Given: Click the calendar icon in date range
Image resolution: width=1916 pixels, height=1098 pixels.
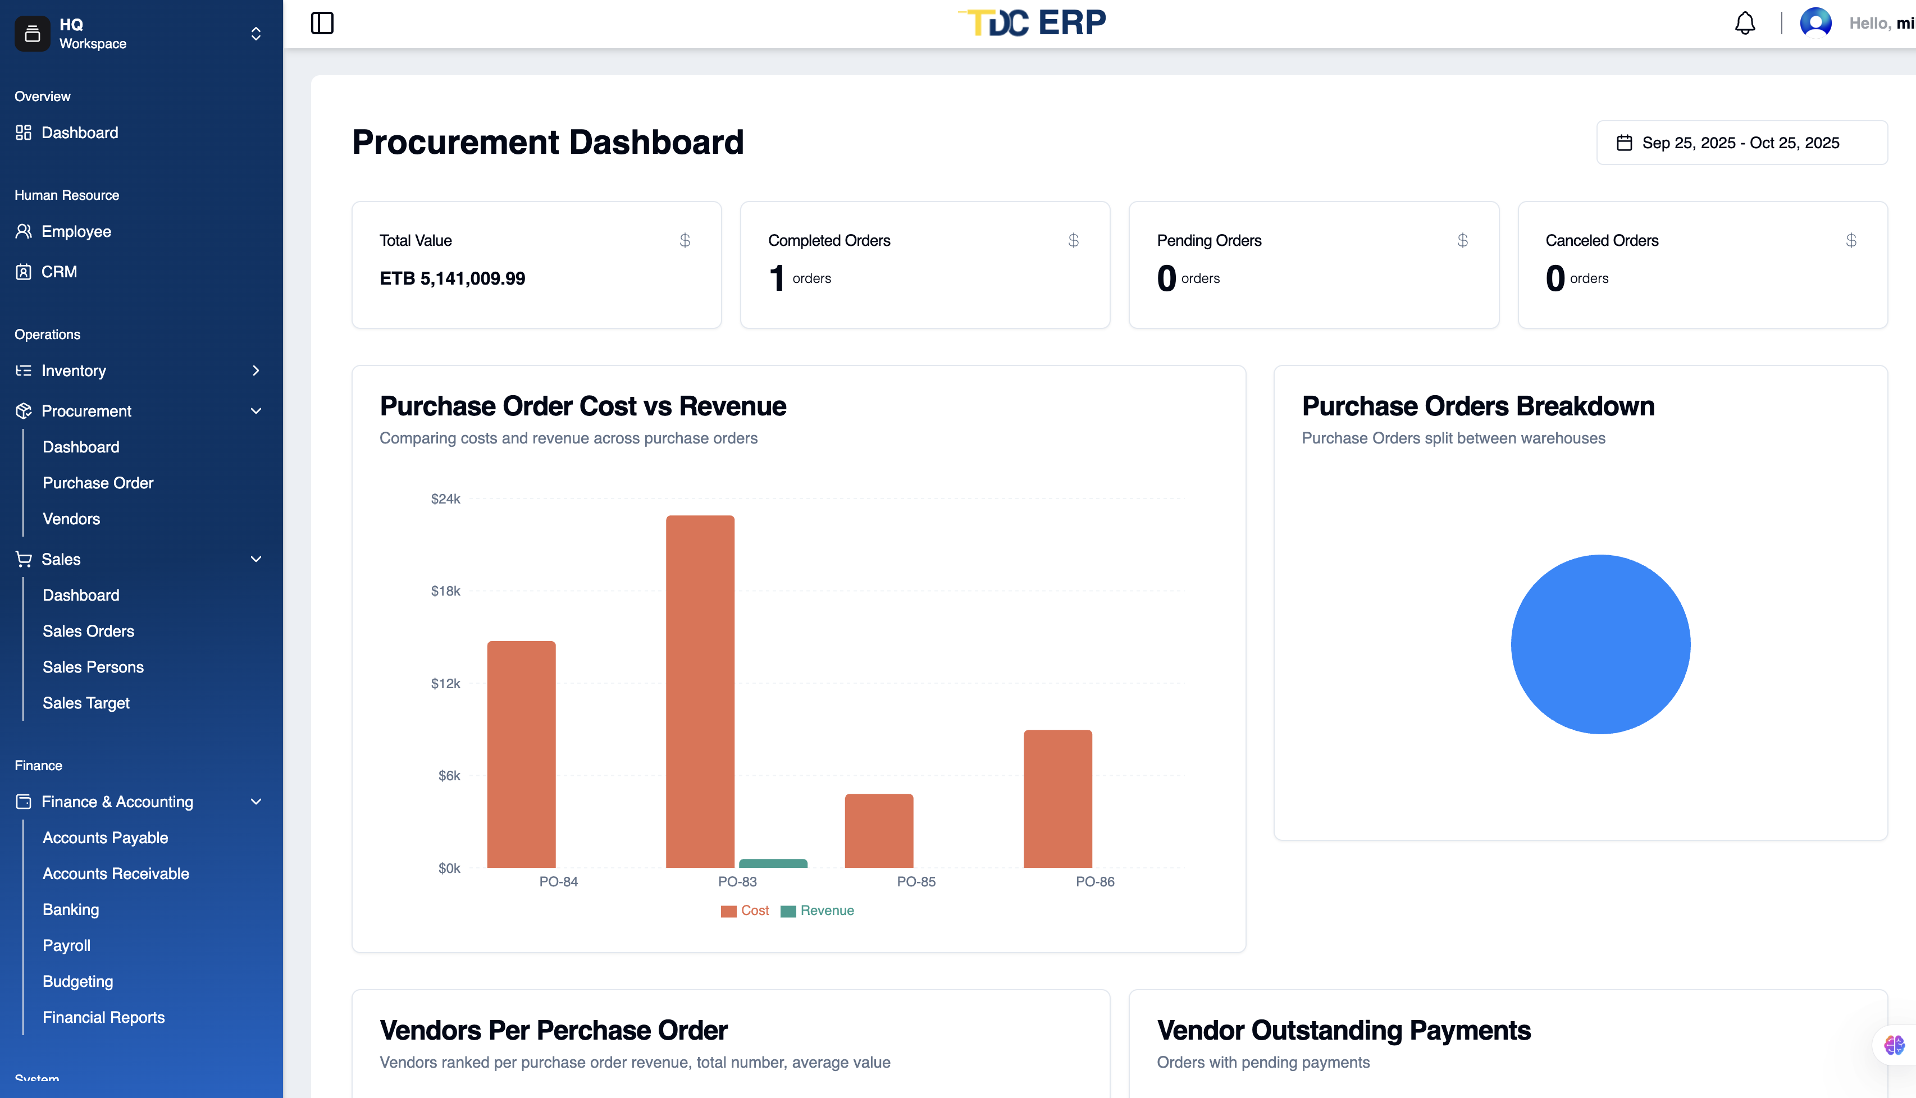Looking at the screenshot, I should (x=1624, y=143).
